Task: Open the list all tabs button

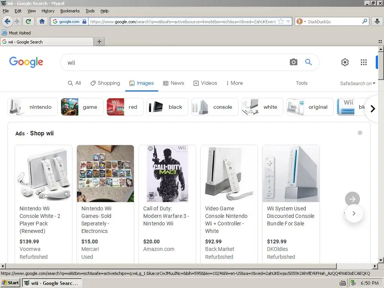Action: 380,42
